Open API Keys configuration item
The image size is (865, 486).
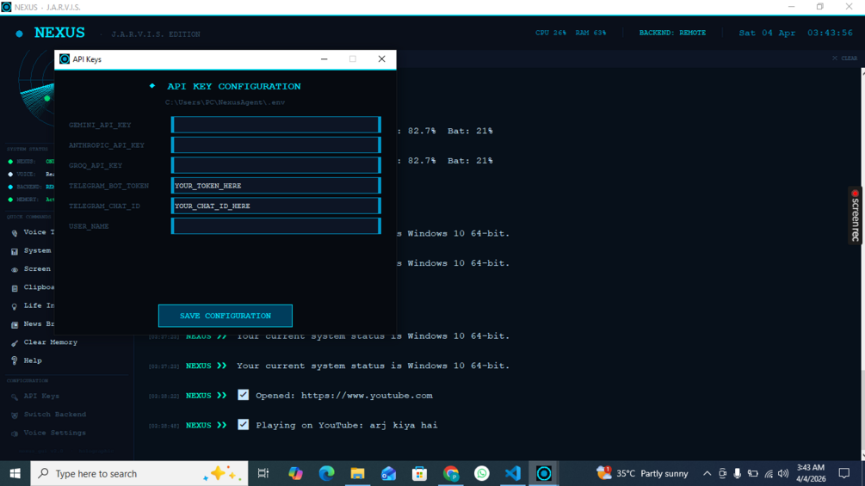41,397
